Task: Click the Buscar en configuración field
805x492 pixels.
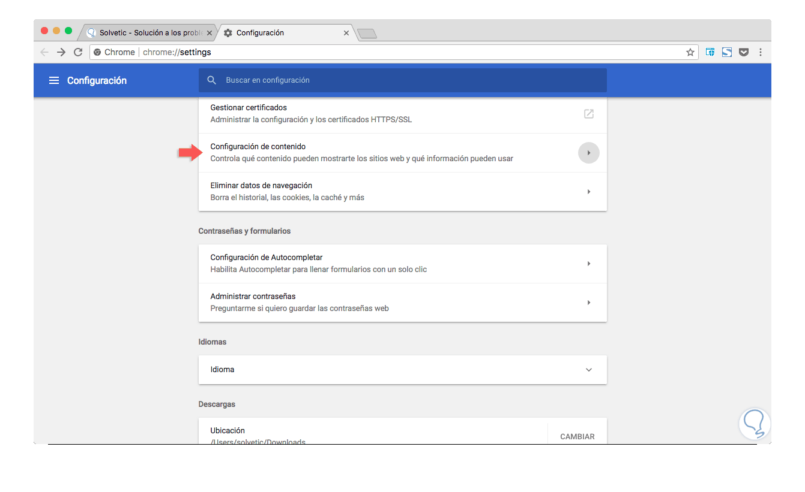Action: [x=402, y=80]
